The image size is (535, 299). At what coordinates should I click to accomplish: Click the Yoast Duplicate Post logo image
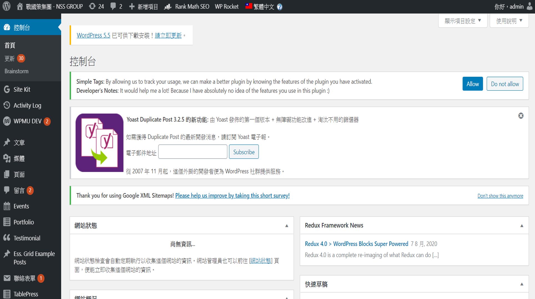[x=99, y=143]
